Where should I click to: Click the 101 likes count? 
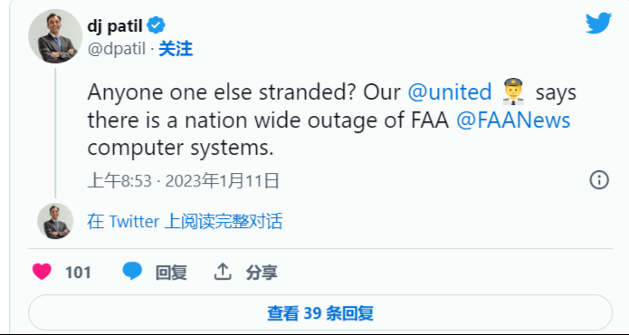point(78,273)
